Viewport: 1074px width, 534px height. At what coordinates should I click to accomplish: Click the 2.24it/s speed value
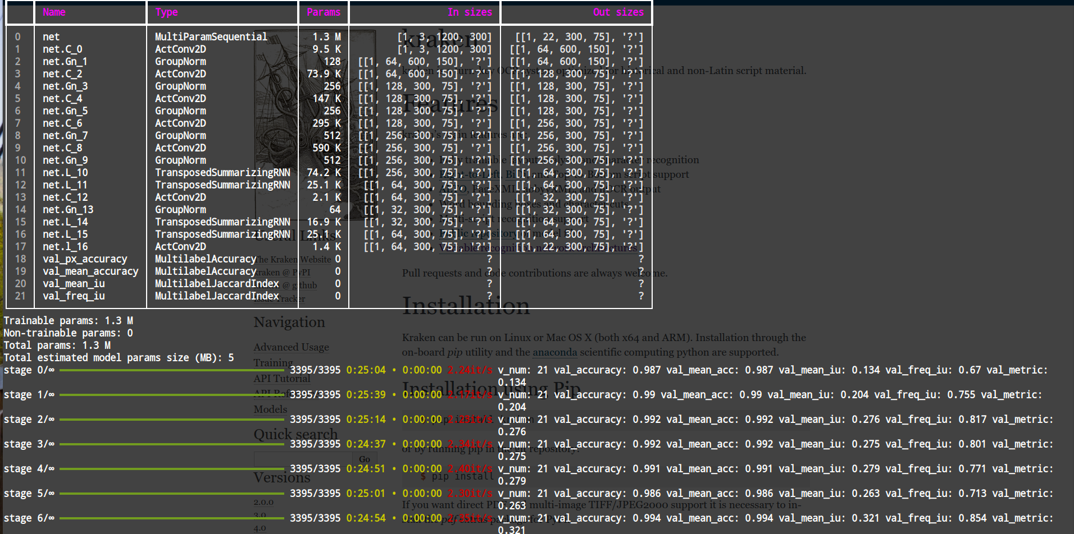[x=470, y=370]
